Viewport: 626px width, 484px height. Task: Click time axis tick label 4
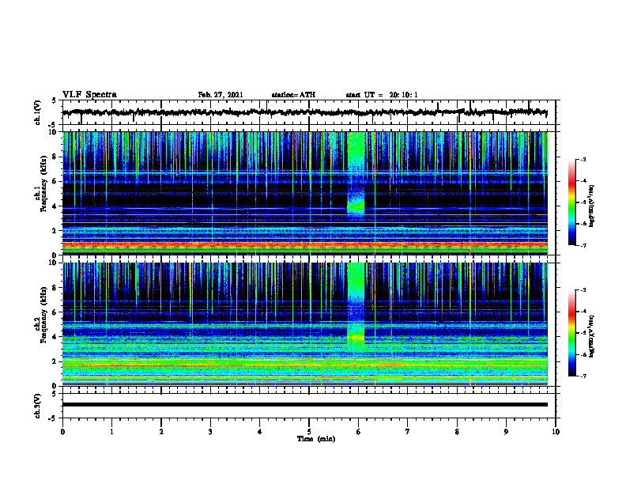click(x=260, y=432)
